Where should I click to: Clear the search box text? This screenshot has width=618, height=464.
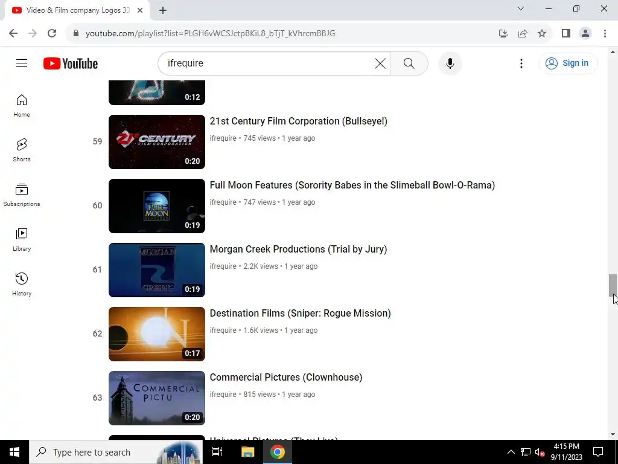(380, 63)
